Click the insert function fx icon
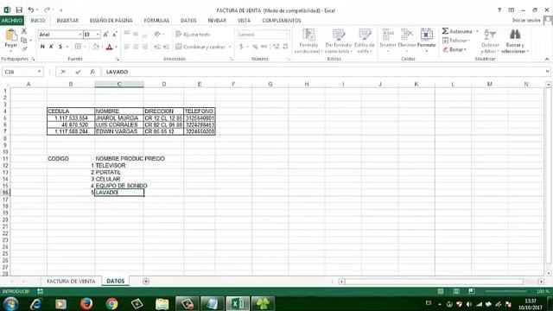Image resolution: width=553 pixels, height=311 pixels. point(92,72)
